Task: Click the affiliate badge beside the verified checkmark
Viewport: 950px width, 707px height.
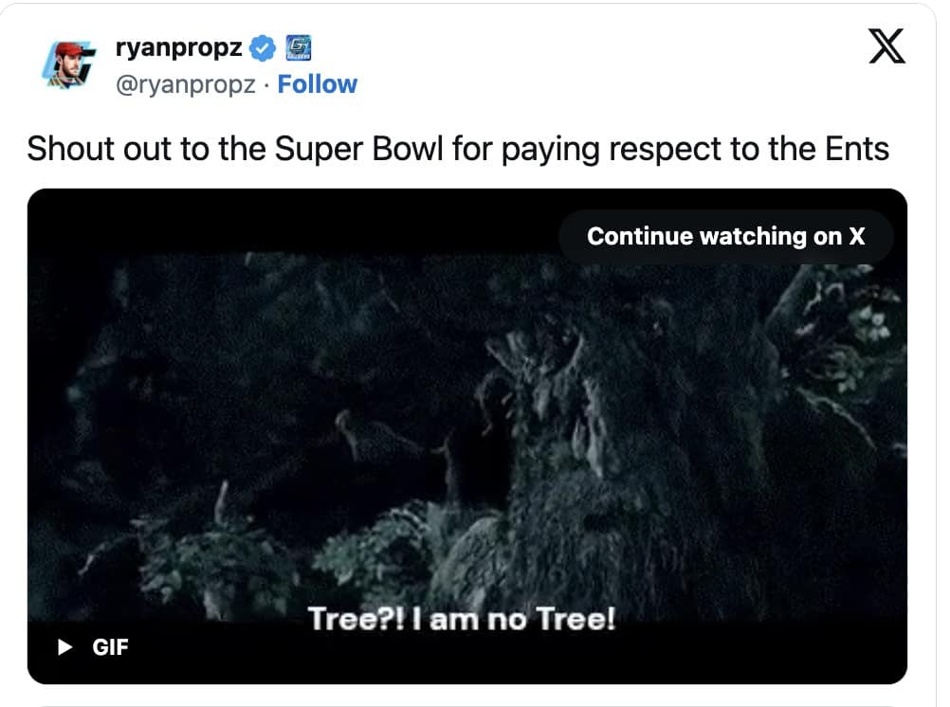Action: click(x=298, y=46)
